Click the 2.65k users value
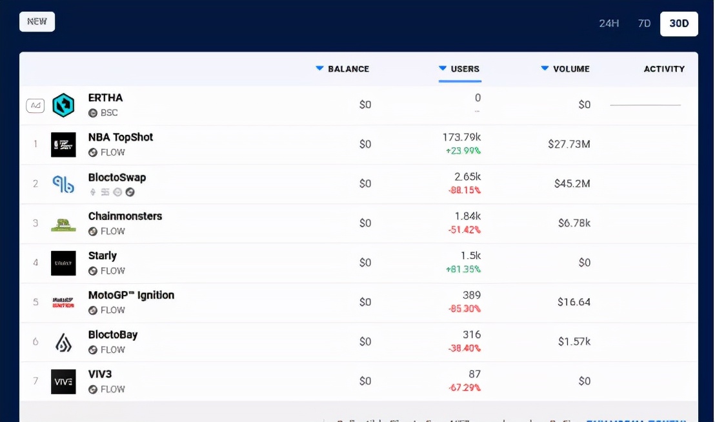 pyautogui.click(x=467, y=177)
